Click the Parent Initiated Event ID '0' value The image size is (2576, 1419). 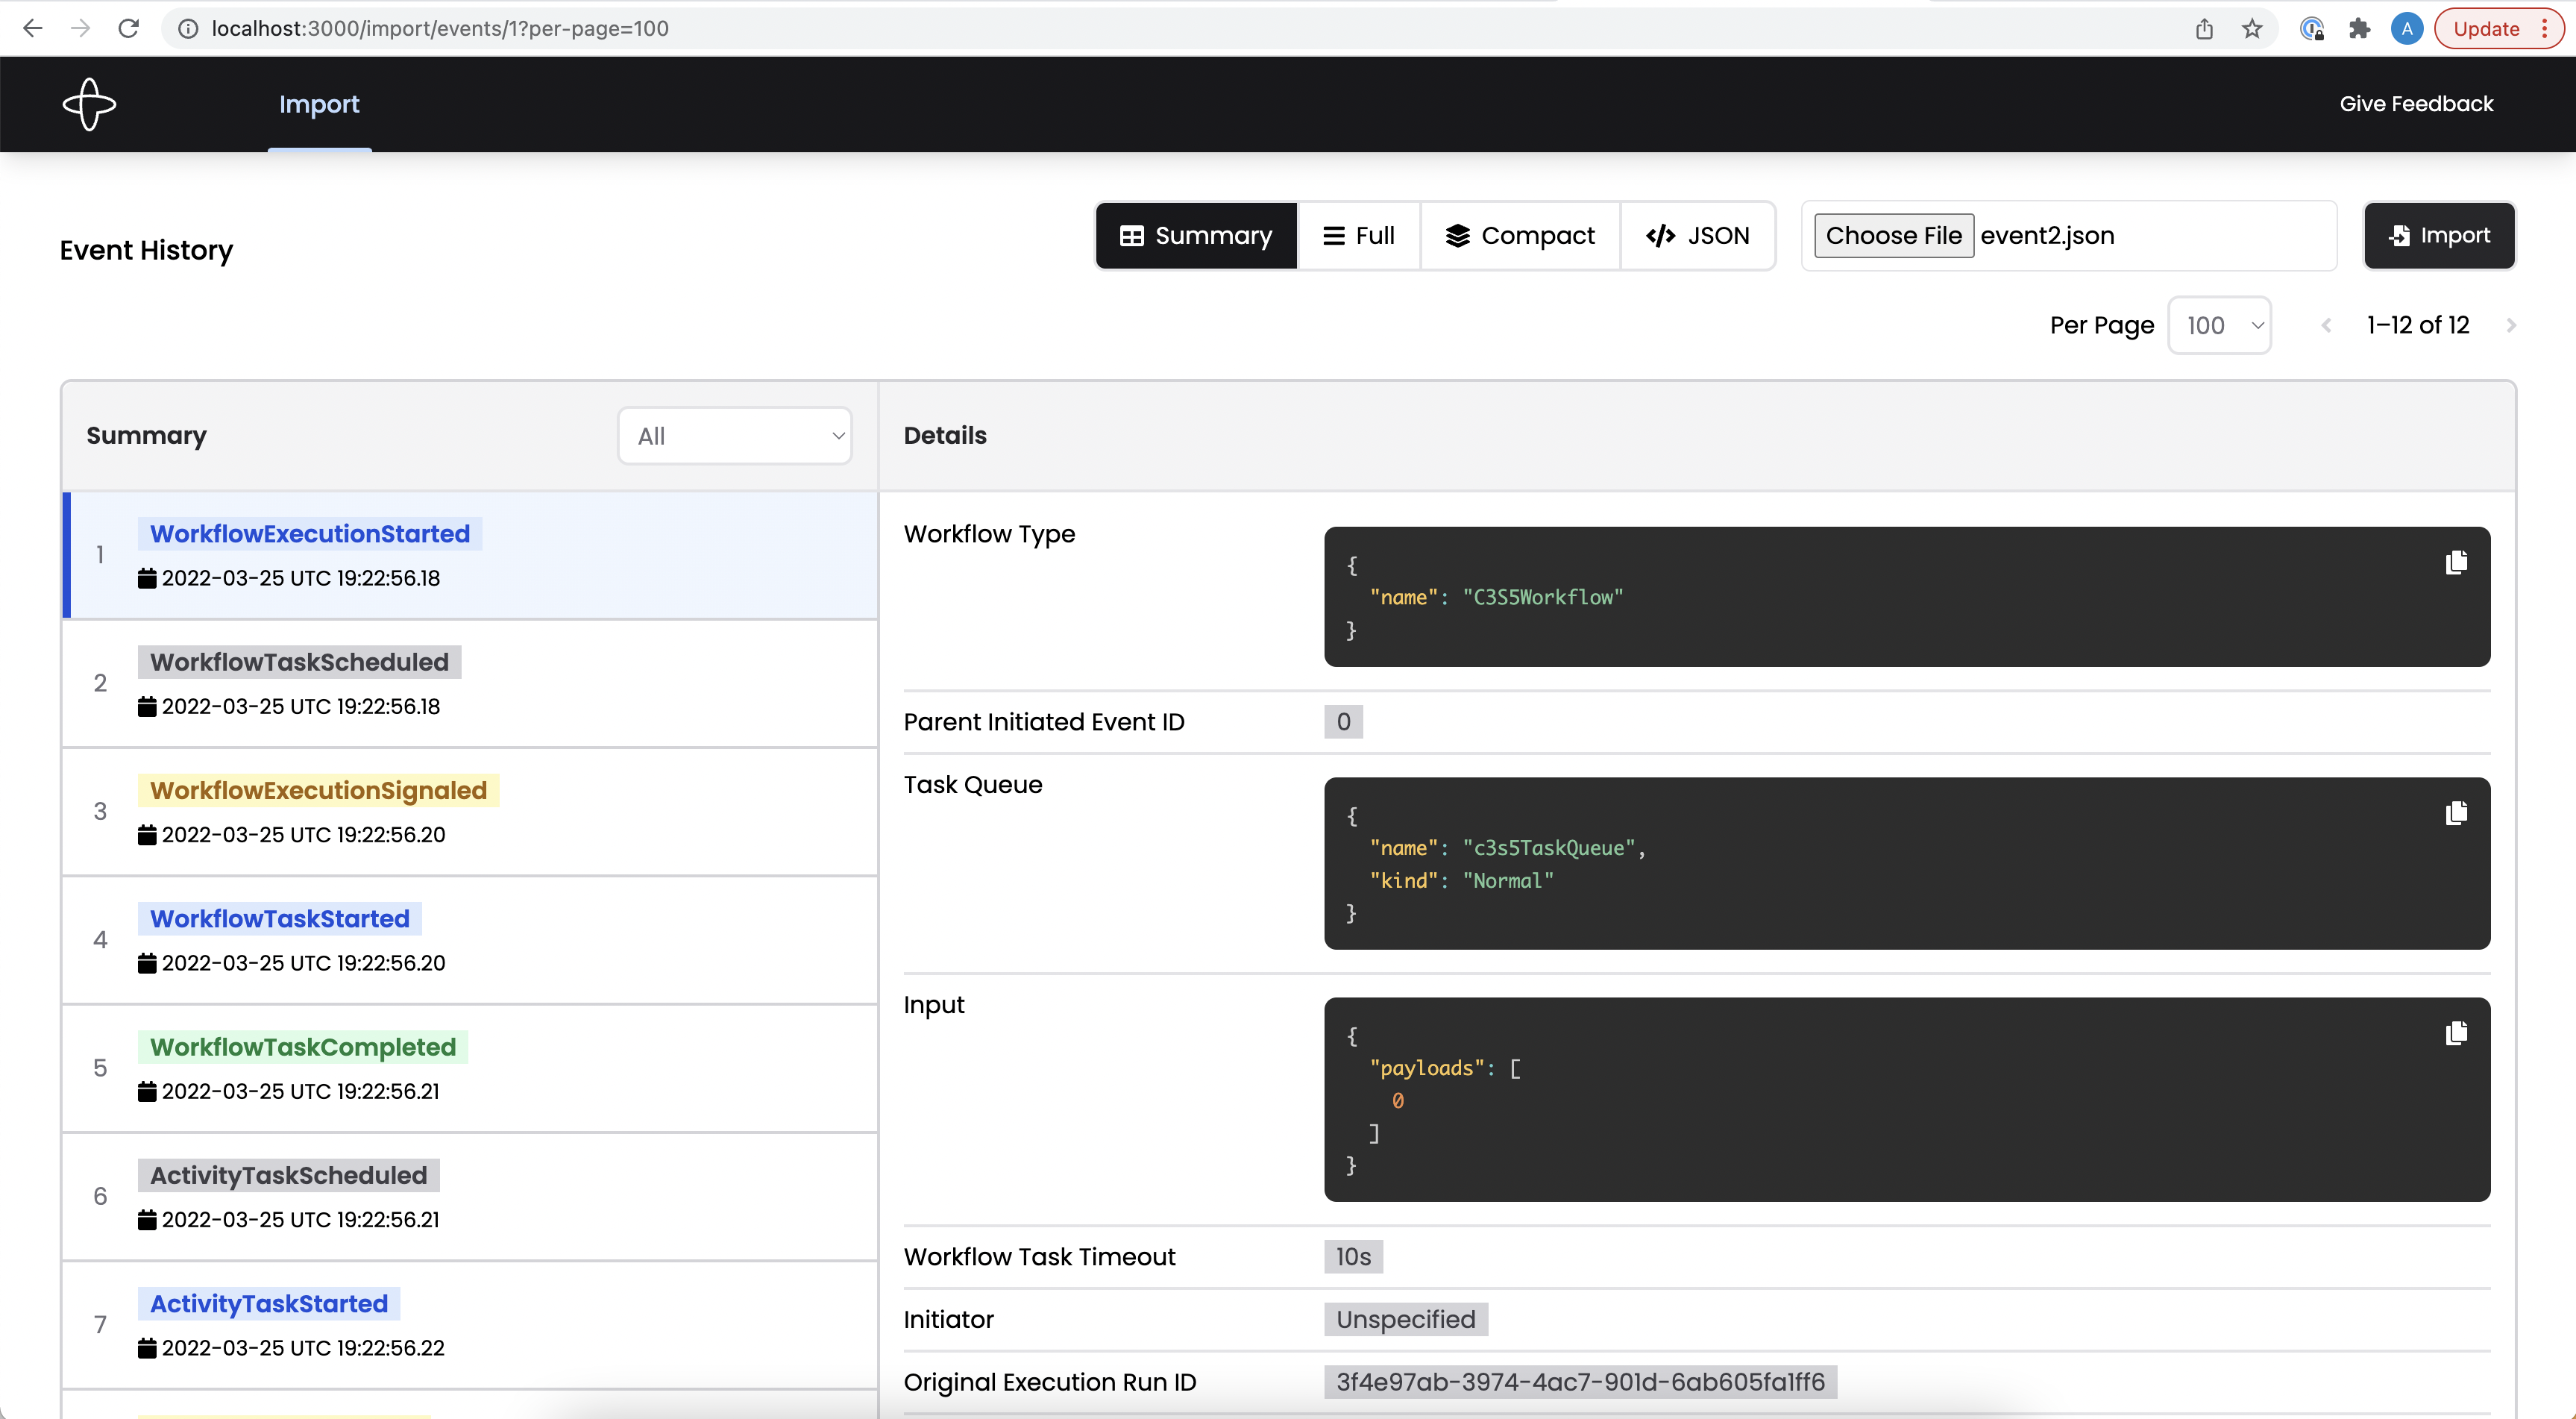(1343, 722)
